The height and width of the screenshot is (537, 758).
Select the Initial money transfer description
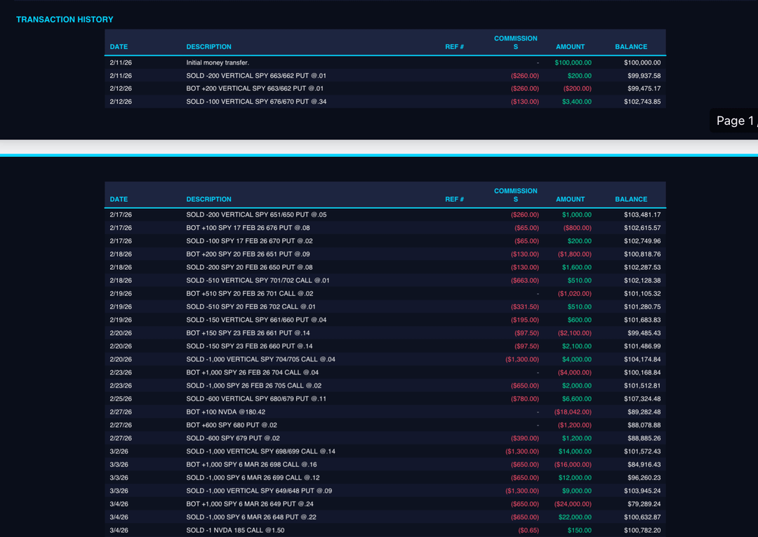[x=218, y=62]
